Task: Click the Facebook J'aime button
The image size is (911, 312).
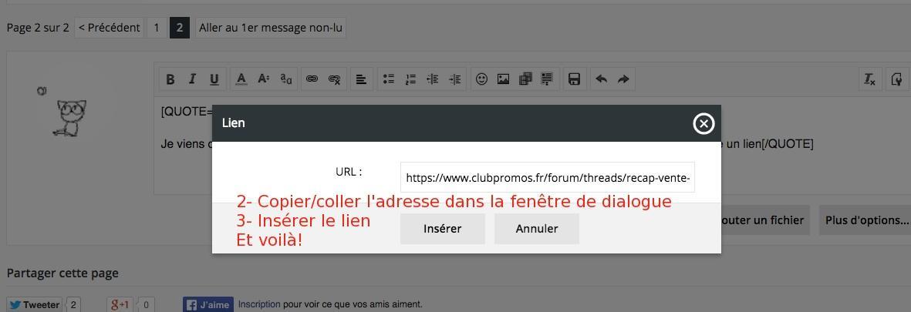Action: point(208,304)
